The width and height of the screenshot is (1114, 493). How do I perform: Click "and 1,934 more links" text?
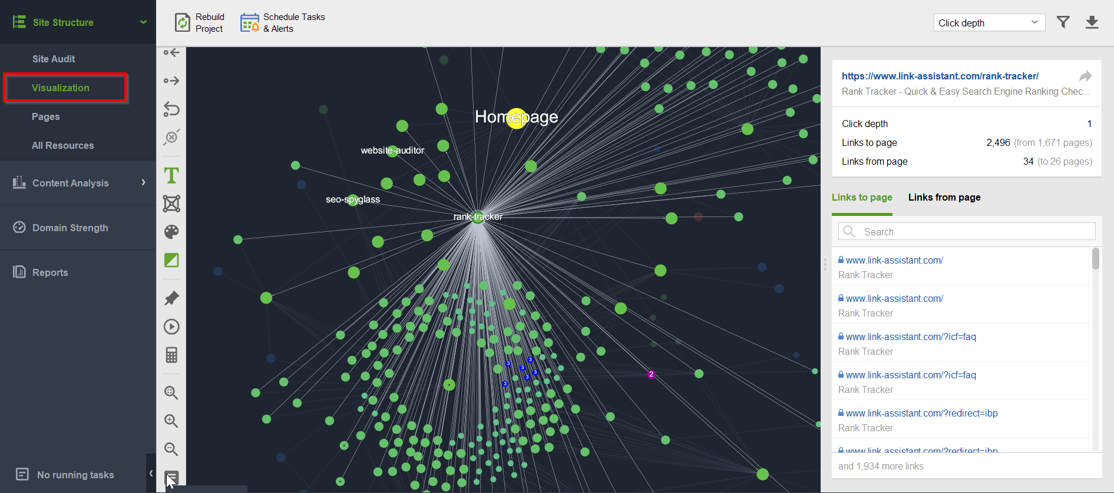[881, 466]
